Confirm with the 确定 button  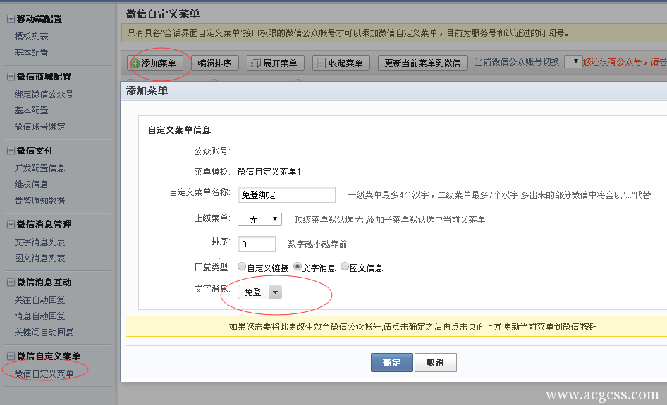(x=392, y=363)
